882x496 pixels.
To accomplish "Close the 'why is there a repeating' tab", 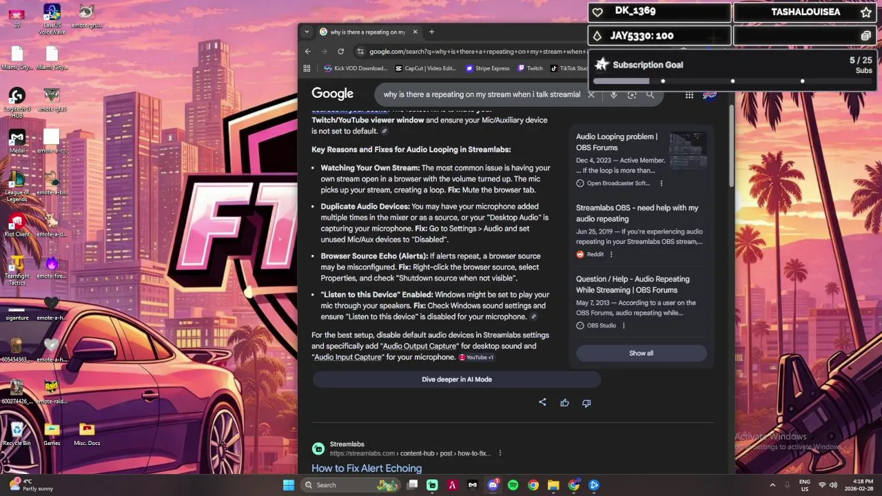I will pyautogui.click(x=416, y=32).
